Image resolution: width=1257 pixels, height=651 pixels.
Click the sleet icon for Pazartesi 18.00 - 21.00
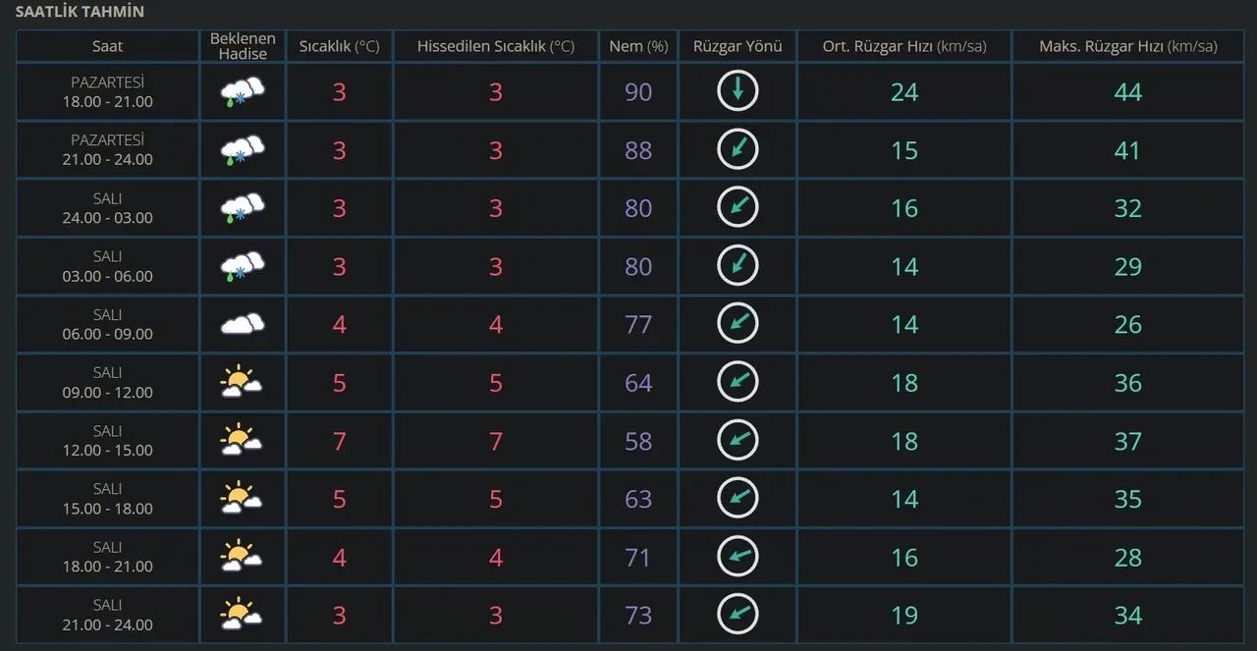tap(242, 92)
